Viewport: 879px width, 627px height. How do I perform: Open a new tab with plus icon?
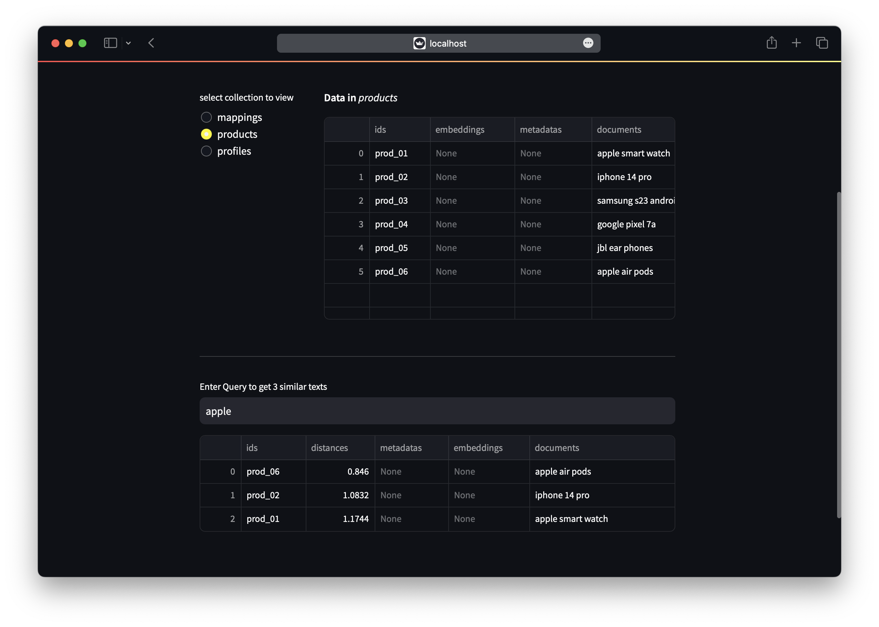pyautogui.click(x=796, y=43)
